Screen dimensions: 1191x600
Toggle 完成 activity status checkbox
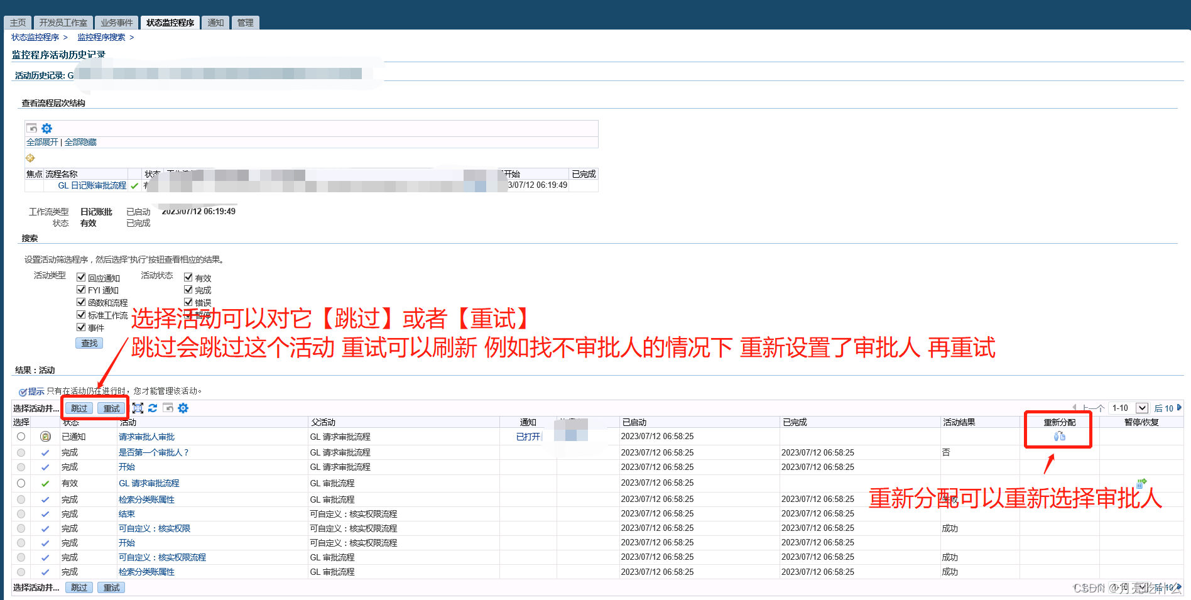(x=188, y=290)
